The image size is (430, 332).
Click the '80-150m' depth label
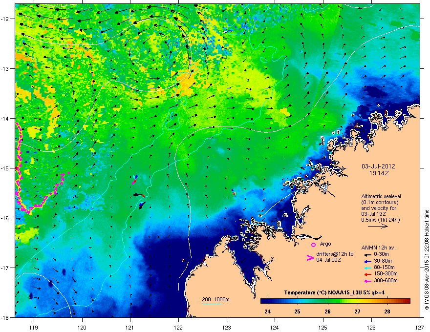pyautogui.click(x=384, y=268)
